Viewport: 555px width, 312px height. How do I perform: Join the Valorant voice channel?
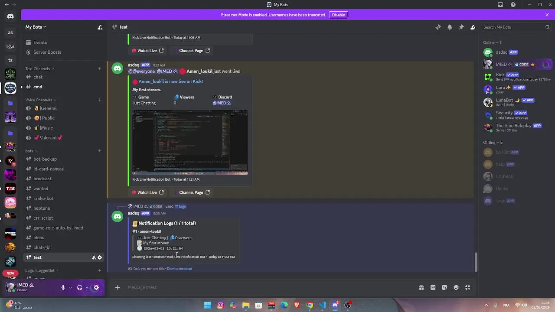pyautogui.click(x=62, y=138)
